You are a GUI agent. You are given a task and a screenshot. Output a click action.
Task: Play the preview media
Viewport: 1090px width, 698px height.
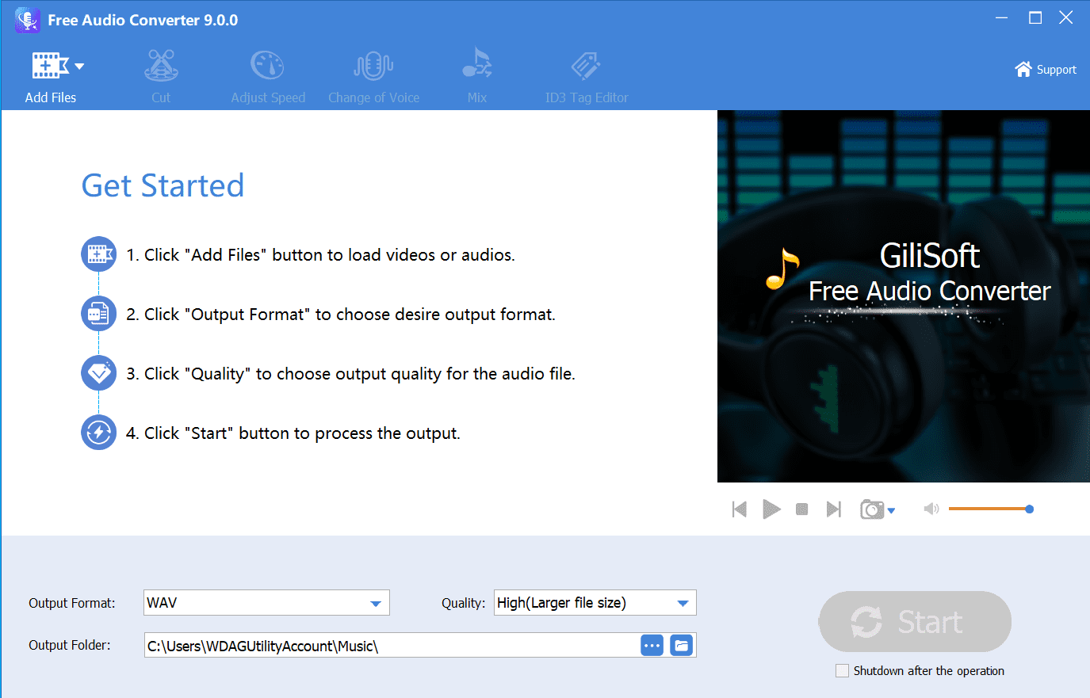(x=771, y=509)
